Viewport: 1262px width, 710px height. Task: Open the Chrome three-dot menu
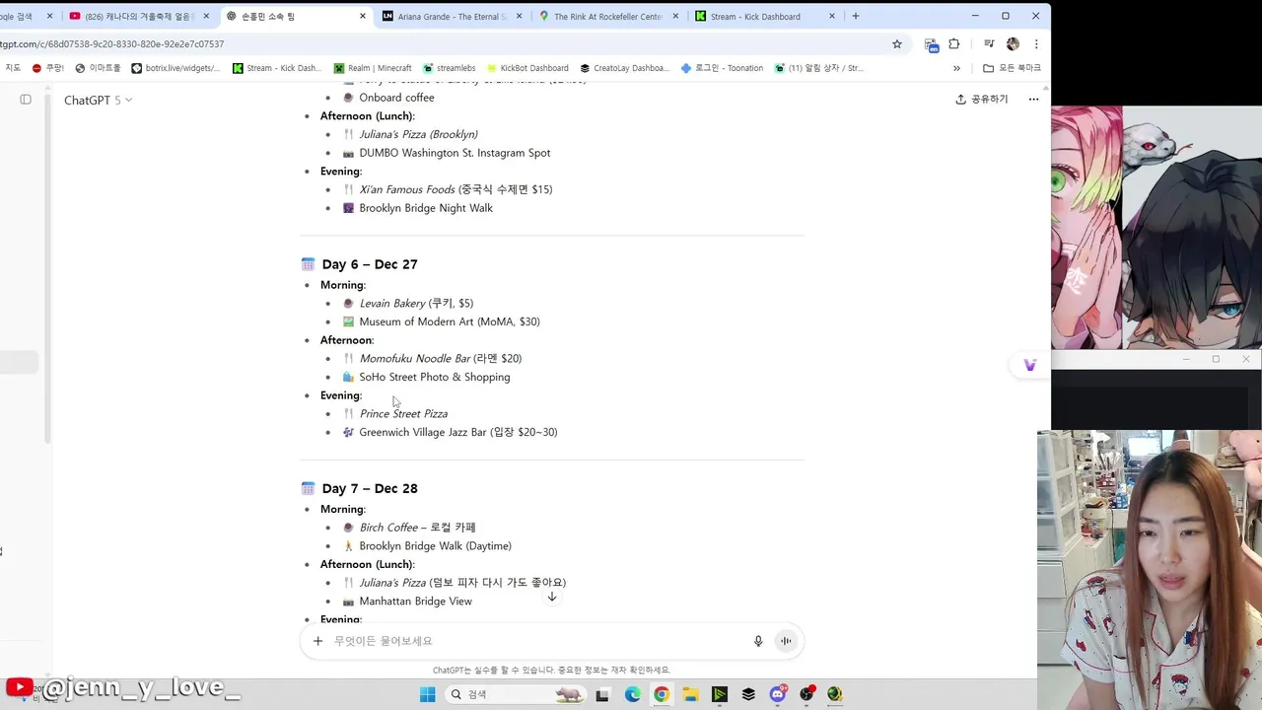pos(1036,44)
